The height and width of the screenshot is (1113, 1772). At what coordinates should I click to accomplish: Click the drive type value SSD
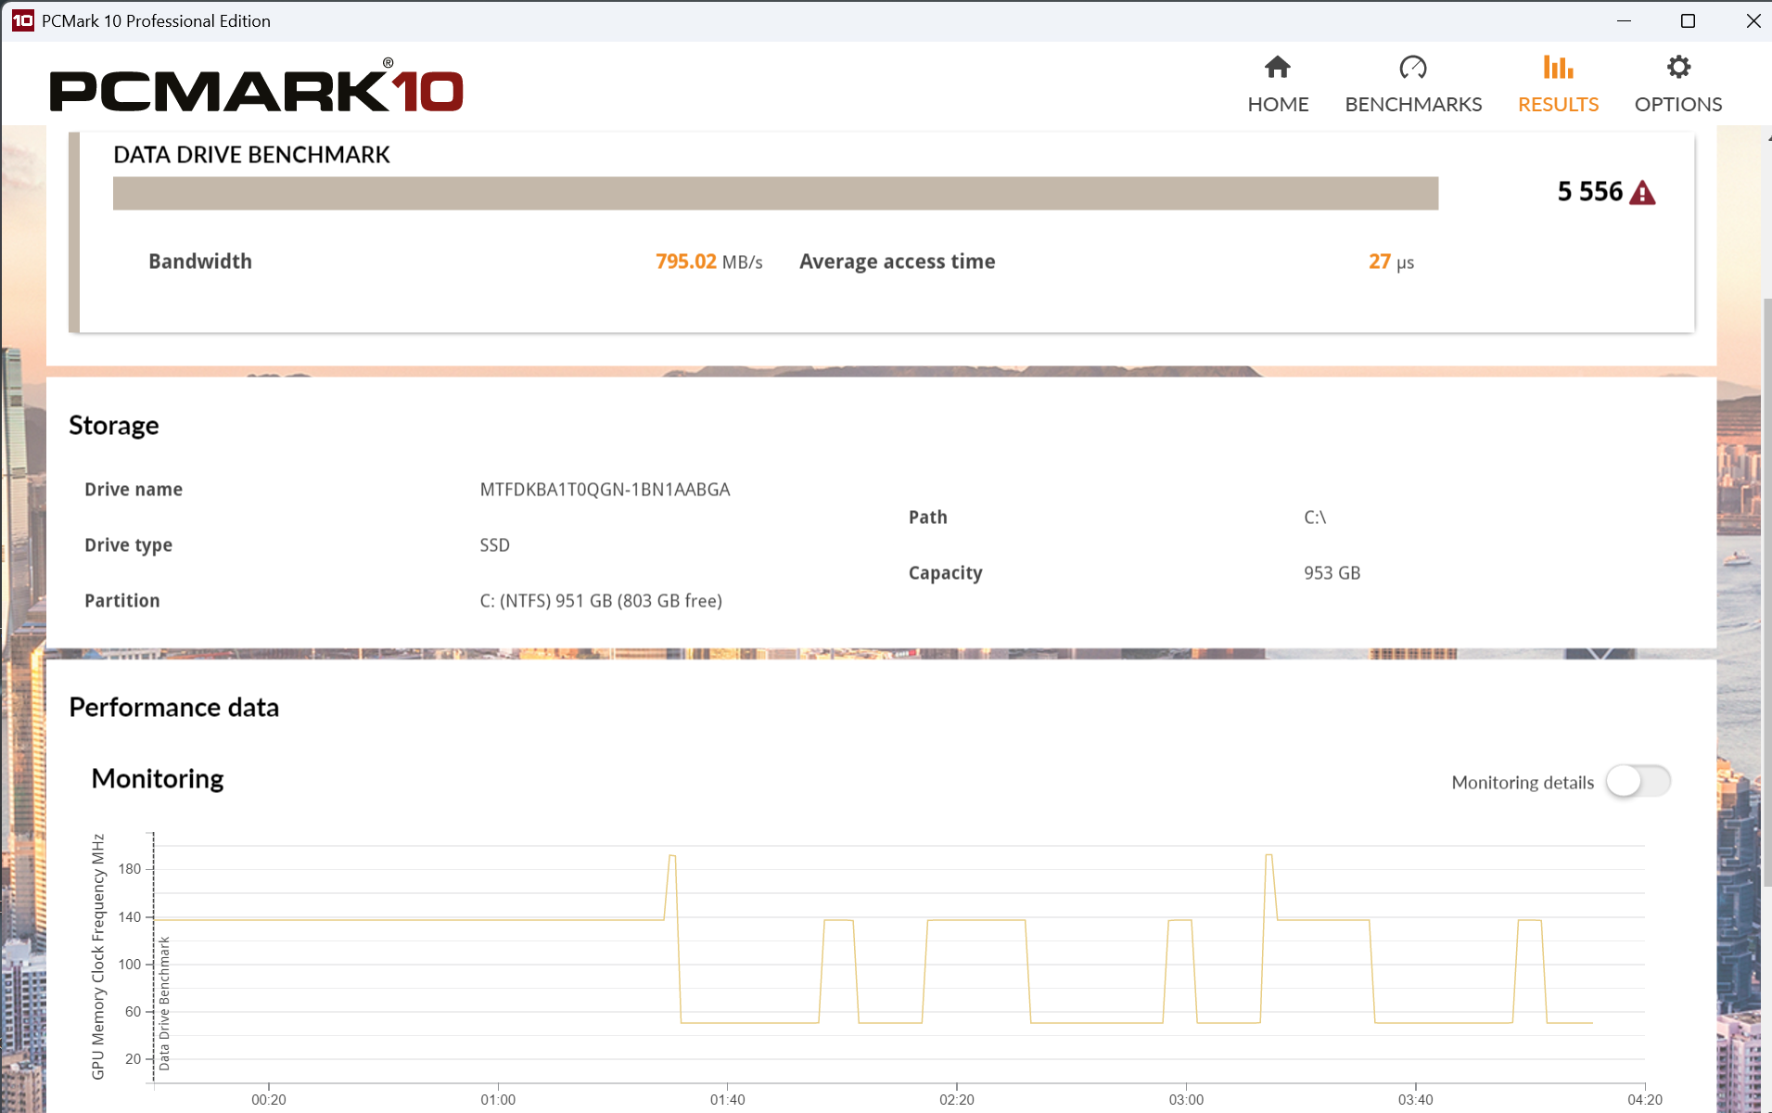click(x=494, y=545)
